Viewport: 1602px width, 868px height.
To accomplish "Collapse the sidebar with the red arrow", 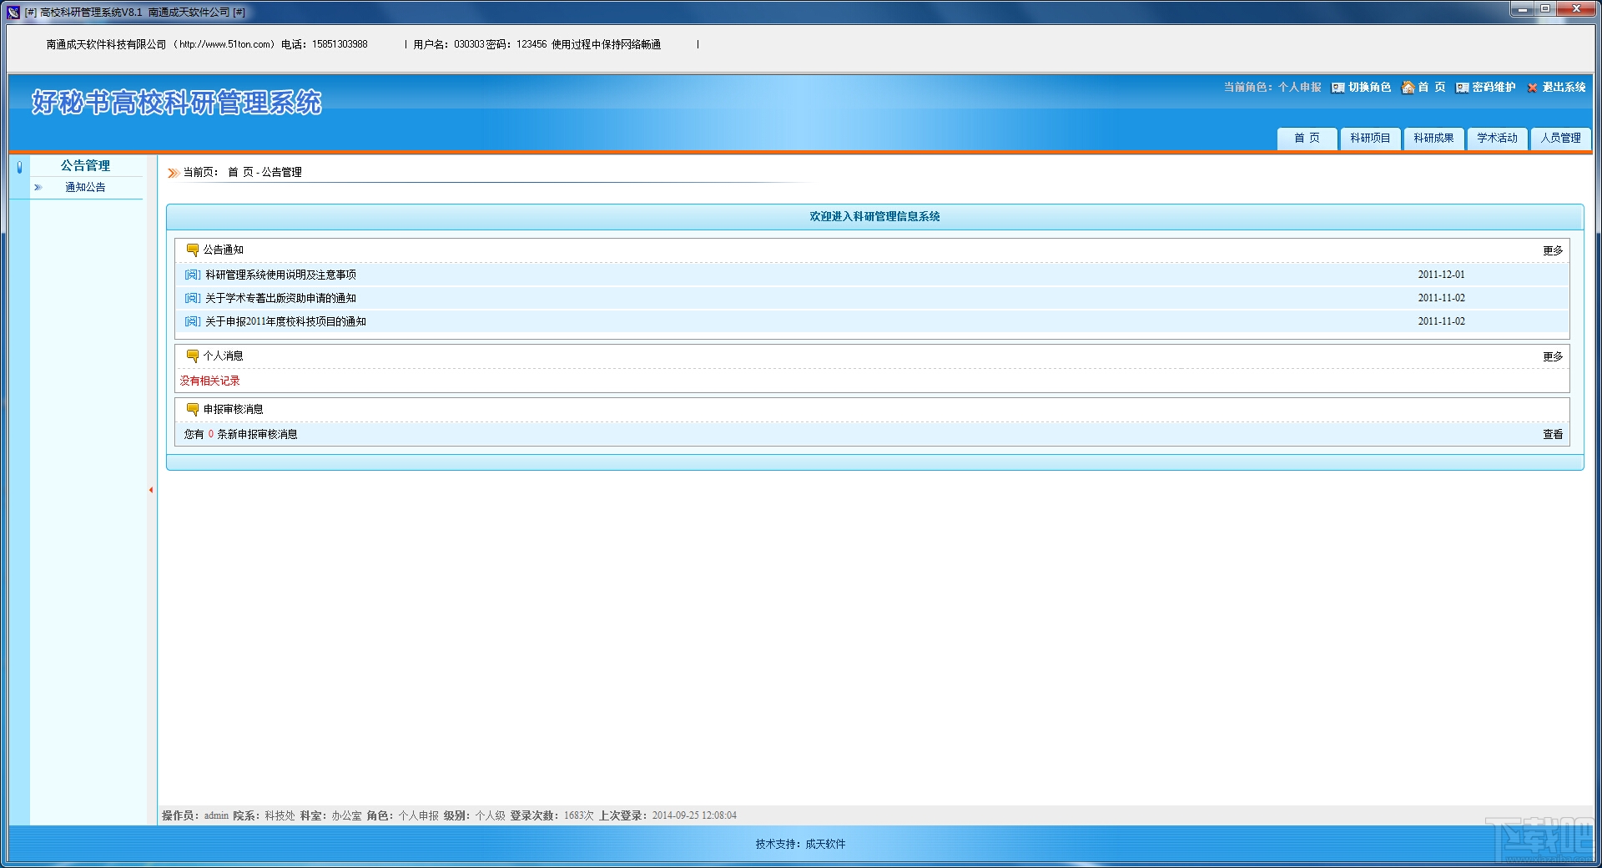I will pyautogui.click(x=151, y=490).
